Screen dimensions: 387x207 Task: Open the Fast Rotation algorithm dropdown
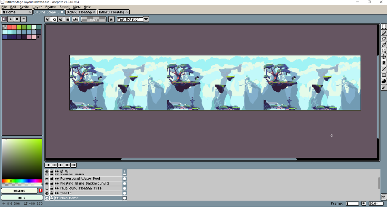tap(146, 19)
